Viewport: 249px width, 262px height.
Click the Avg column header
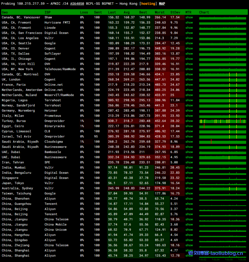tap(126, 12)
